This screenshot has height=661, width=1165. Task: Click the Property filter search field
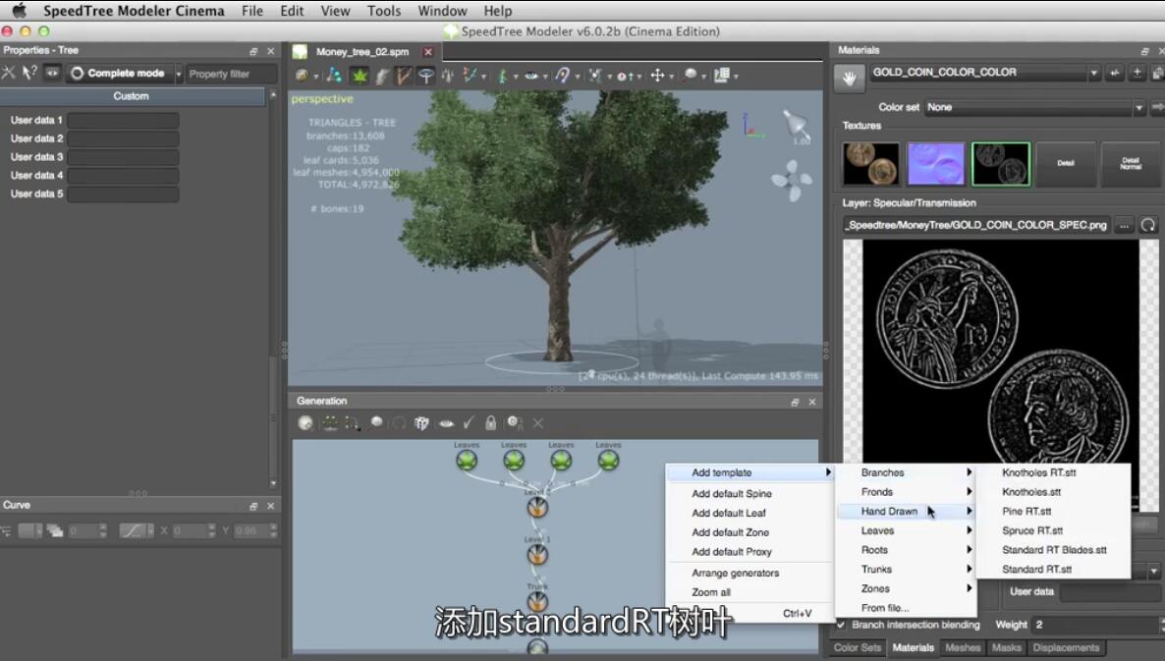pos(231,74)
